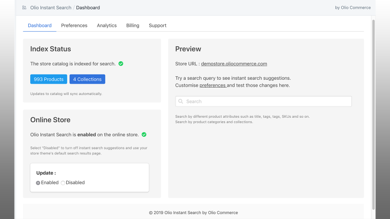Select the Enabled radio button
The height and width of the screenshot is (219, 390).
click(38, 183)
